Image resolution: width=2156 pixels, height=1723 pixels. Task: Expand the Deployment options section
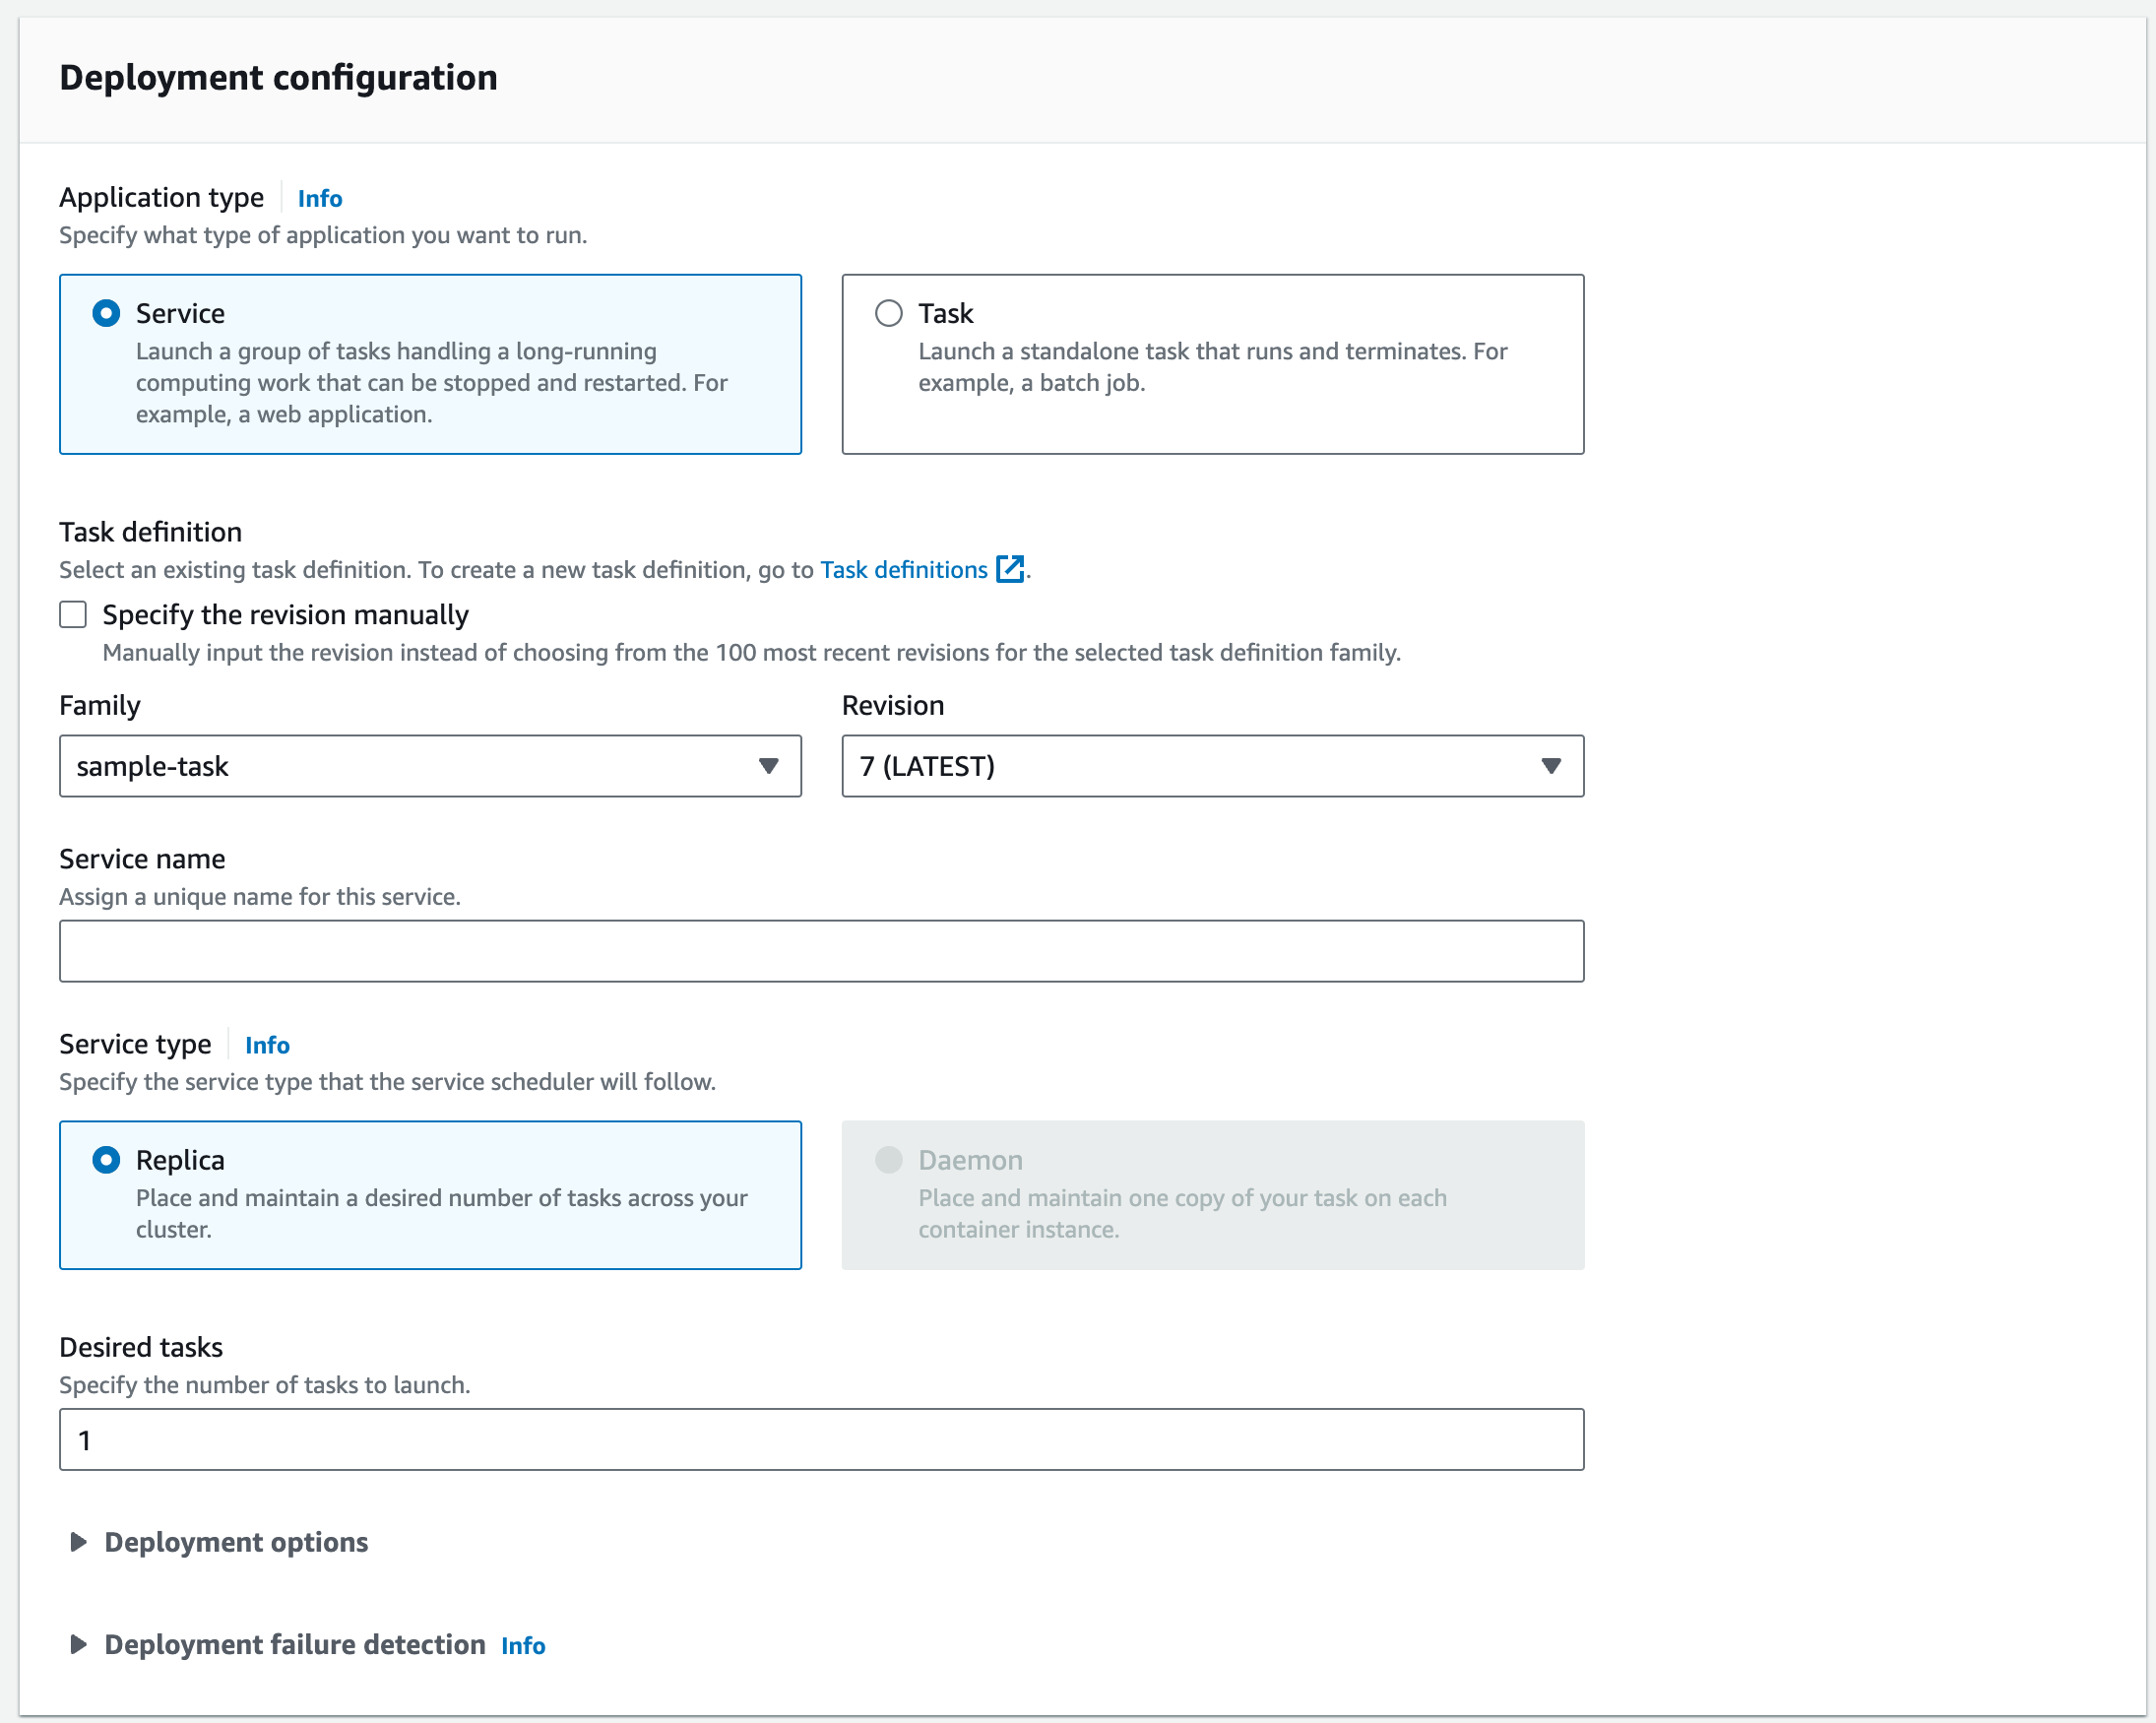pos(236,1542)
